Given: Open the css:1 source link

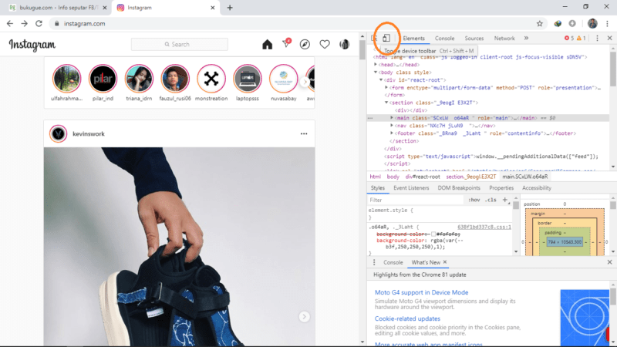Looking at the screenshot, I should (484, 227).
